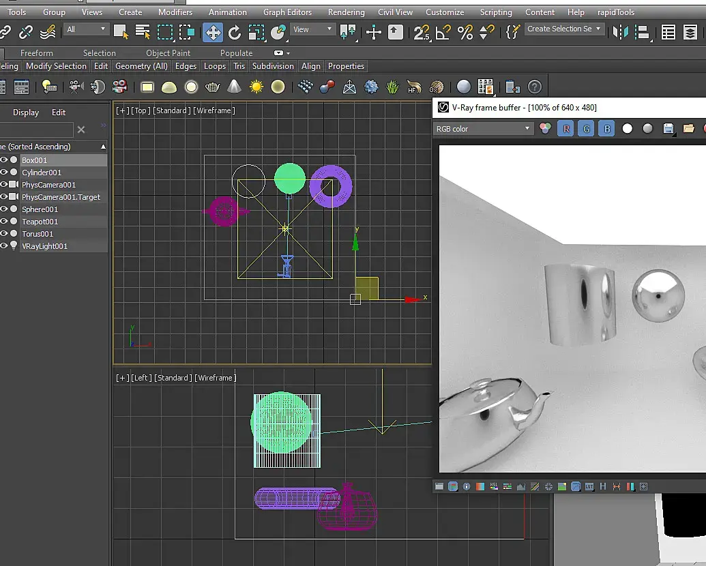Select Torus001 in the scene explorer
The height and width of the screenshot is (566, 706).
pyautogui.click(x=38, y=234)
